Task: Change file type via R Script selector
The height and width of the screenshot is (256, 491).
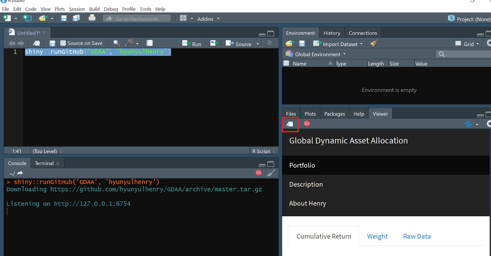Action: click(x=264, y=151)
